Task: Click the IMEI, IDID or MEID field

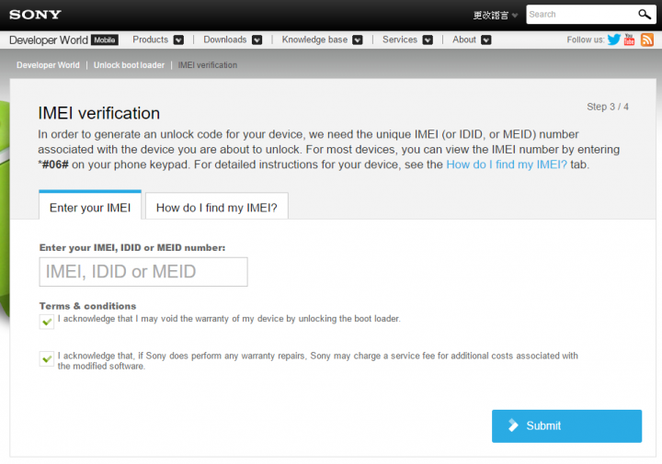Action: [143, 272]
